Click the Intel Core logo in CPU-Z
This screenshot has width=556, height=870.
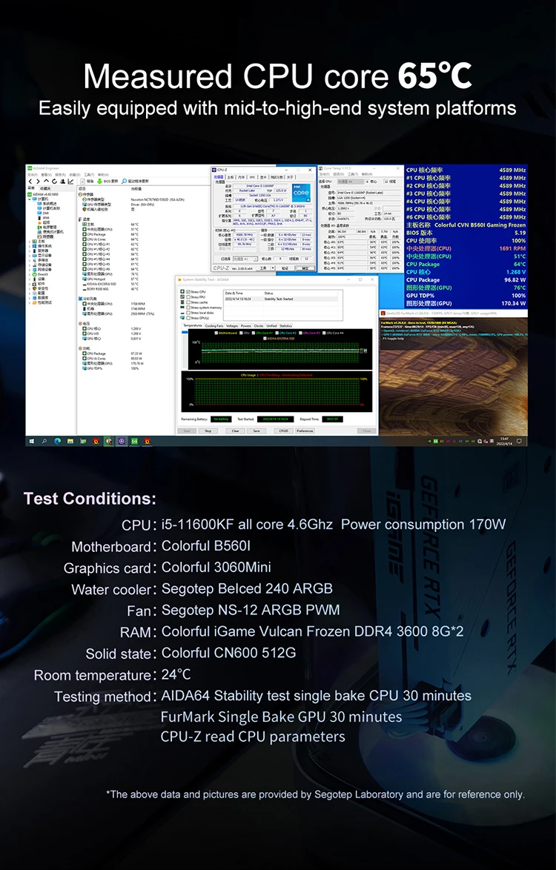(x=302, y=191)
